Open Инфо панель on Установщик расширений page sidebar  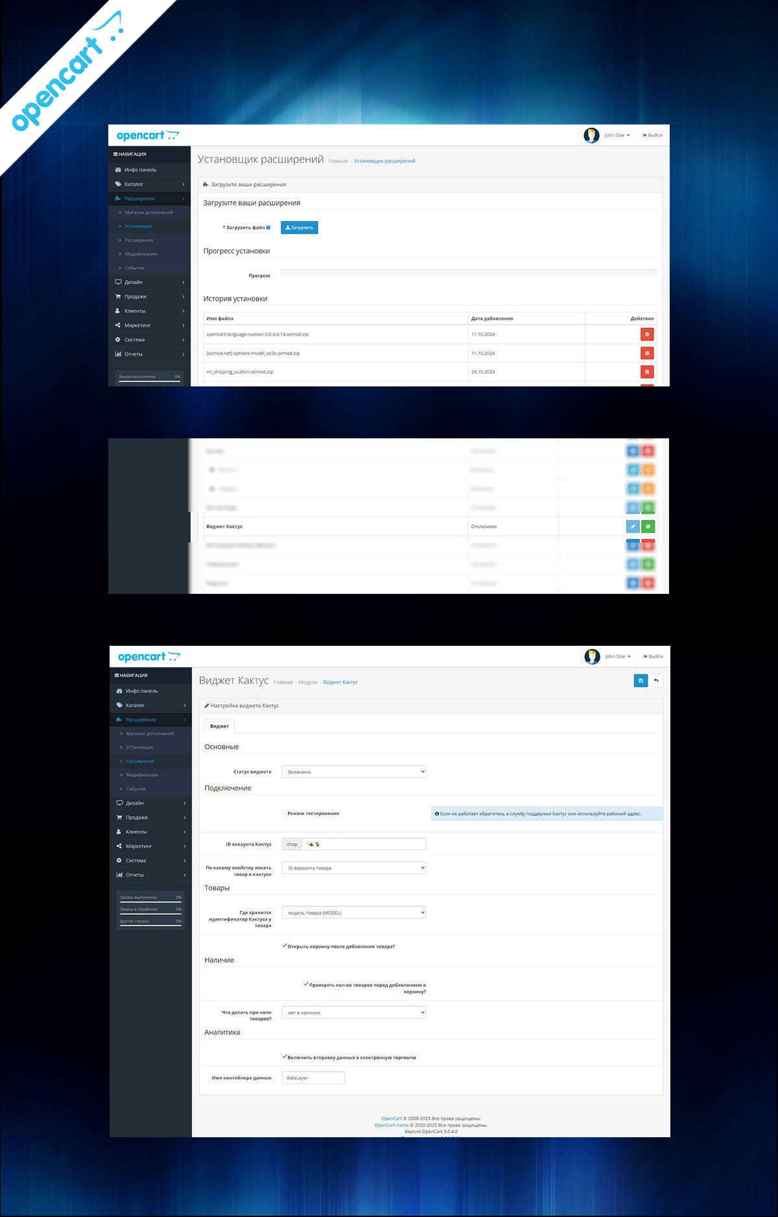150,170
